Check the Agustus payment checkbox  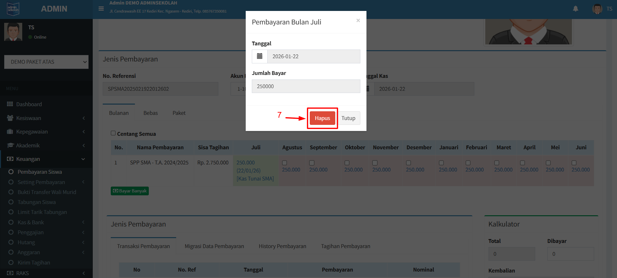tap(284, 163)
